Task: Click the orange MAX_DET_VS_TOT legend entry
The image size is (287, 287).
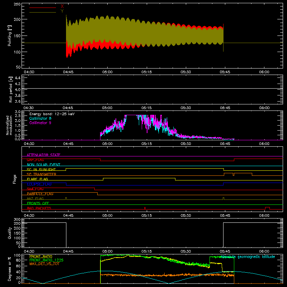Action: coord(44,264)
